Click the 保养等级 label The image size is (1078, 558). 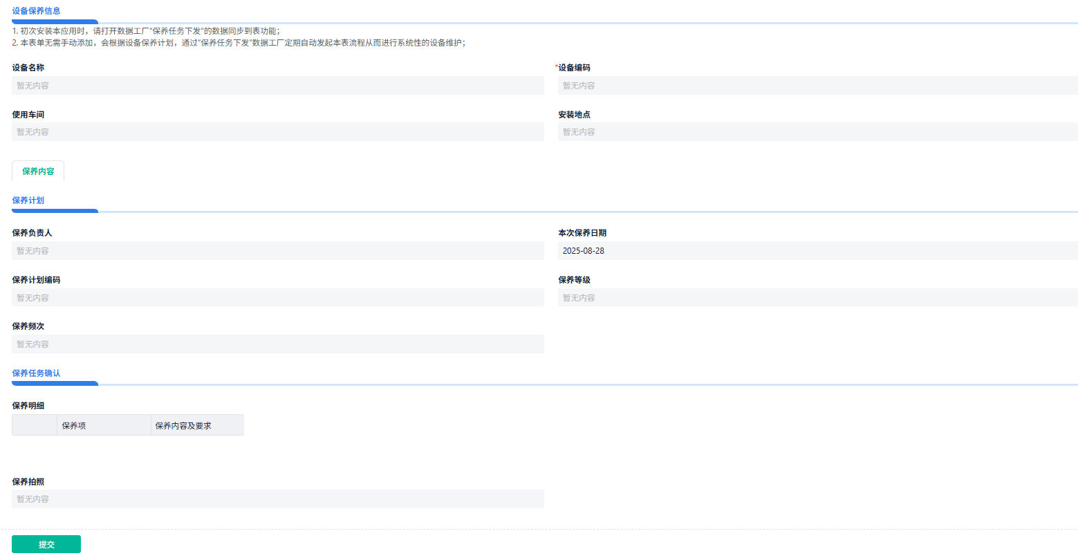[575, 280]
